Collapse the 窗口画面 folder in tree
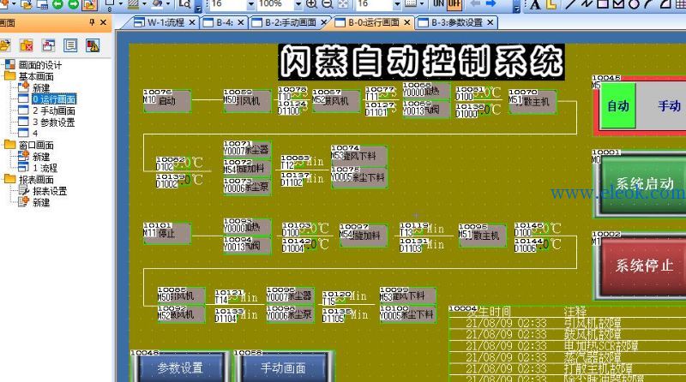Screen dimensions: 686x382 [x=9, y=145]
